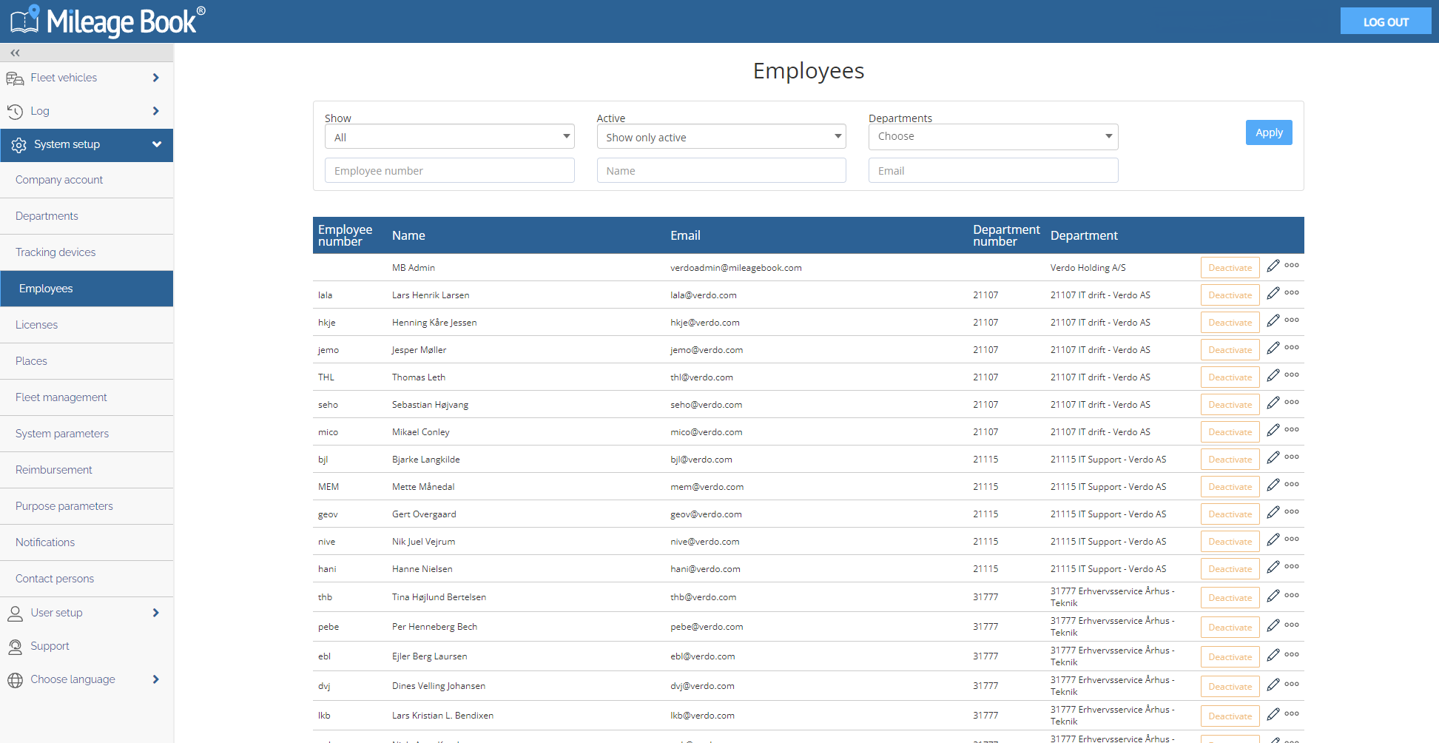1439x743 pixels.
Task: Open the Show dropdown set to All
Action: pyautogui.click(x=449, y=137)
